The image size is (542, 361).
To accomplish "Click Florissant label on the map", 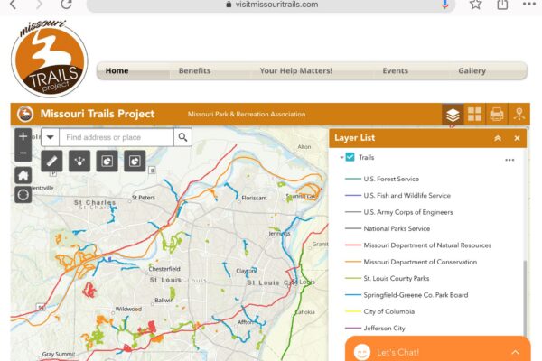I will (254, 198).
